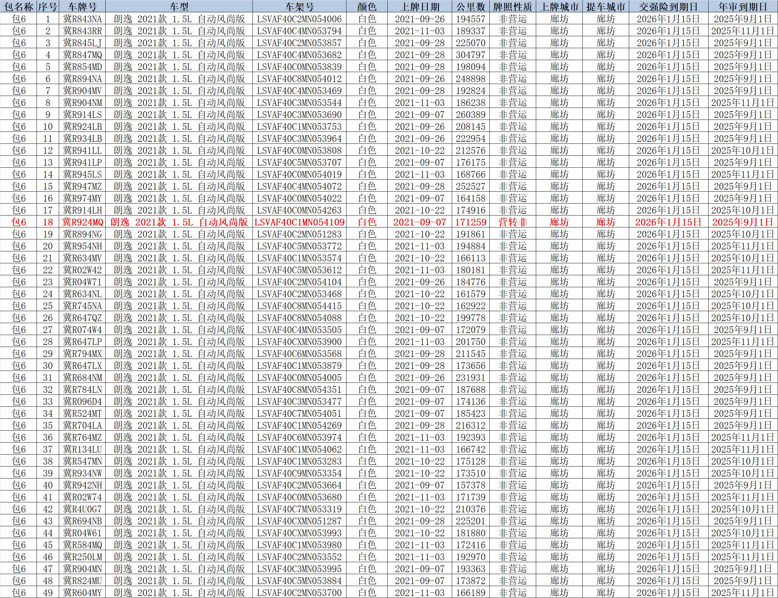Click plate cell 冀R134LU
The image size is (778, 598).
pyautogui.click(x=82, y=449)
